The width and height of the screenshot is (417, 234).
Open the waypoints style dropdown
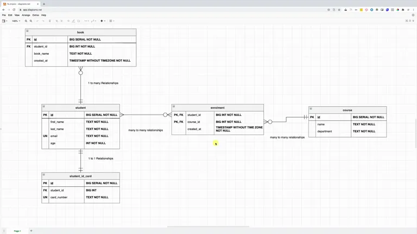[93, 21]
